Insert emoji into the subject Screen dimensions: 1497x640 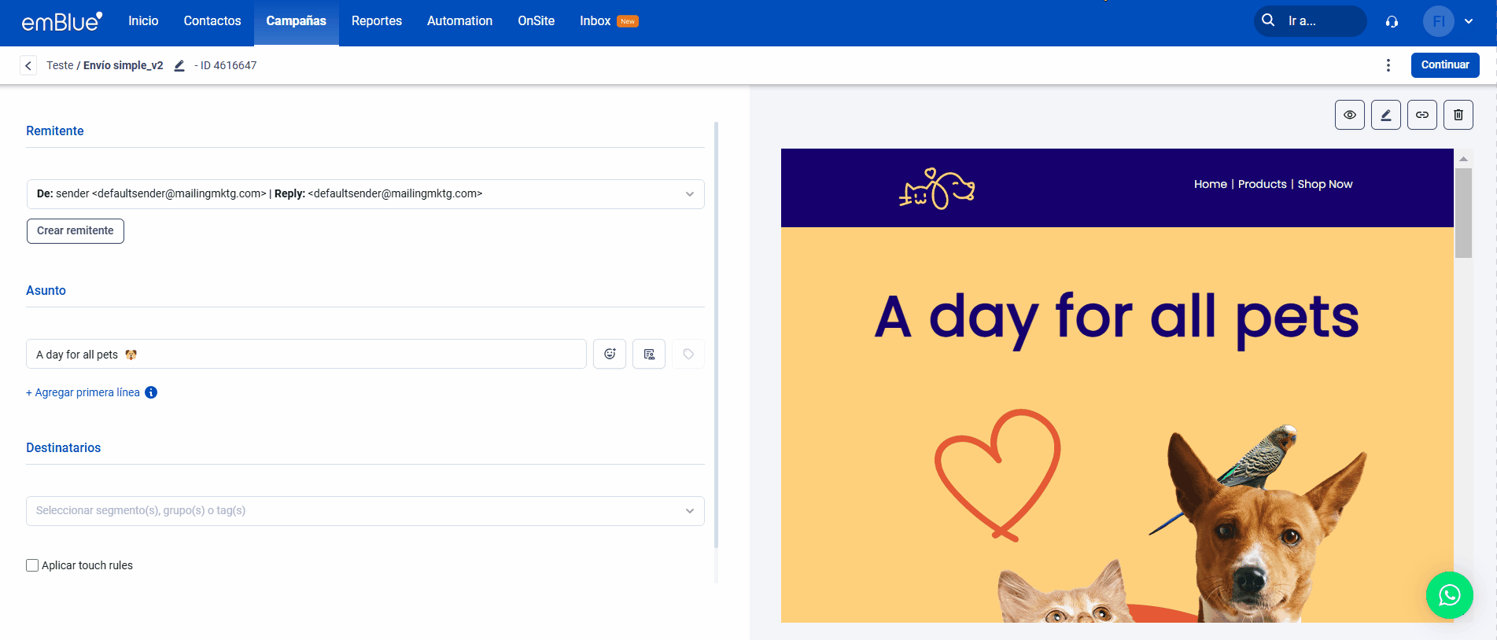tap(610, 354)
